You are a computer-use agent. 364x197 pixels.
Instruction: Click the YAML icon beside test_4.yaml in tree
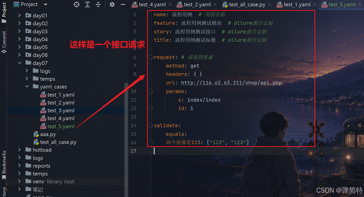[43, 118]
